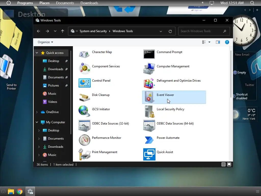Expand the OneDrive tree node
This screenshot has width=261, height=196.
click(x=37, y=112)
